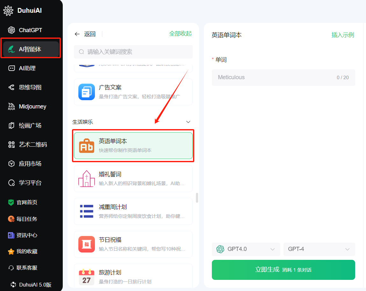Click the 联系客服 link text
366x291 pixels.
point(27,268)
